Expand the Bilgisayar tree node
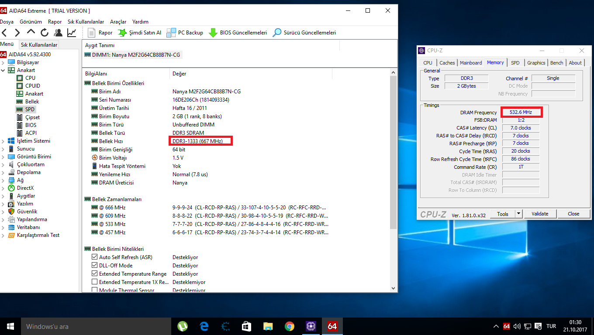The width and height of the screenshot is (594, 335). pyautogui.click(x=3, y=62)
